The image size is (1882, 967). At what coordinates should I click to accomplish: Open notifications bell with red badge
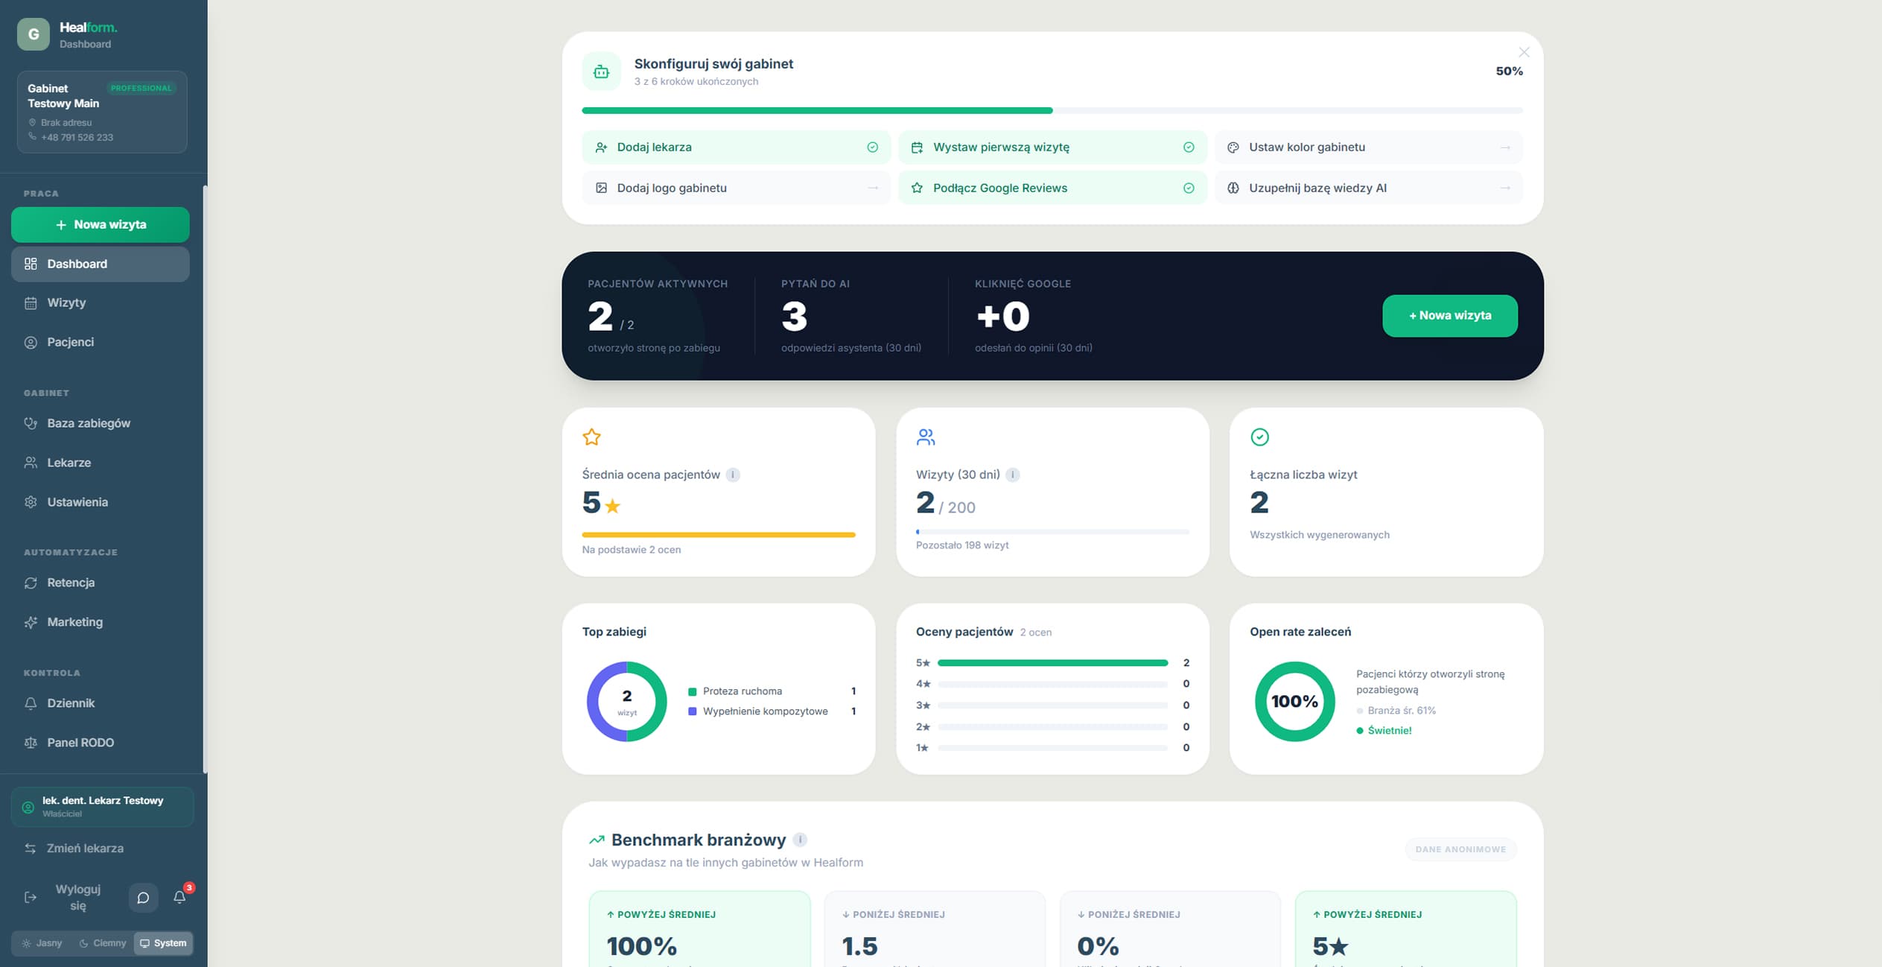coord(179,897)
